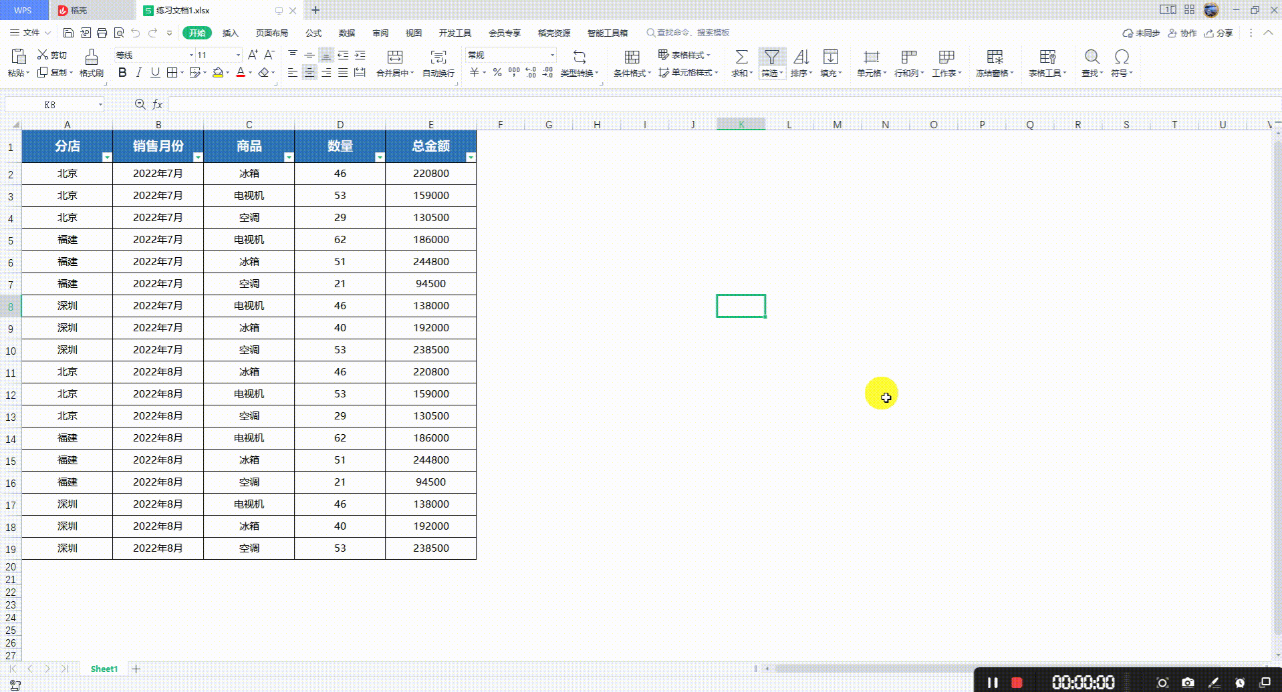Screen dimensions: 1282x692
Task: Open the font size dropdown
Action: [x=238, y=55]
